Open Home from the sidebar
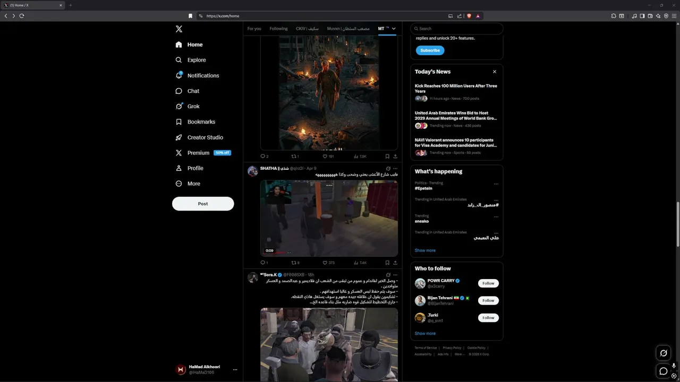The image size is (680, 382). tap(189, 45)
